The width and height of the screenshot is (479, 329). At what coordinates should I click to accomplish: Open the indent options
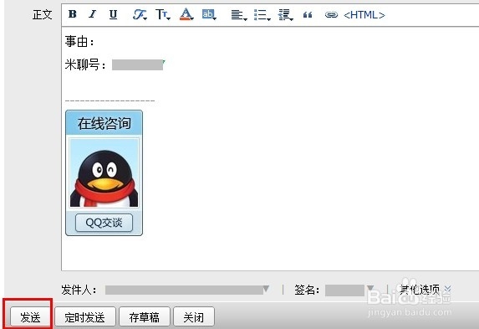point(286,15)
